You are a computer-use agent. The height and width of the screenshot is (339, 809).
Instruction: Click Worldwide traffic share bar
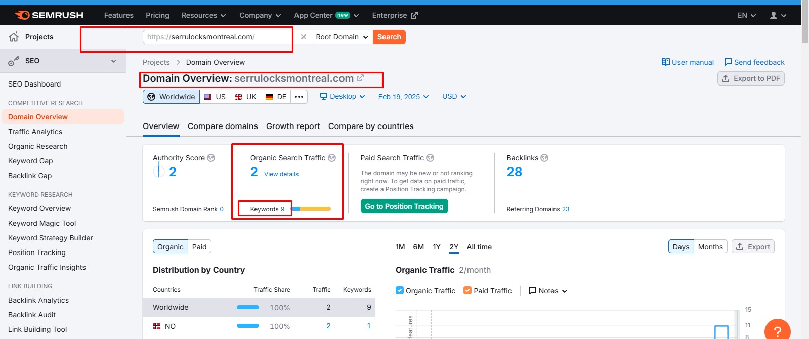[x=248, y=307]
